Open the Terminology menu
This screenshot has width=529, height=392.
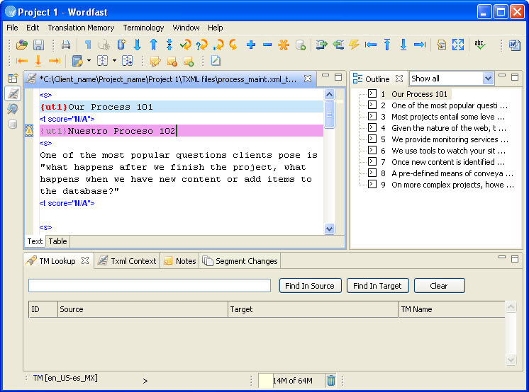(x=143, y=28)
